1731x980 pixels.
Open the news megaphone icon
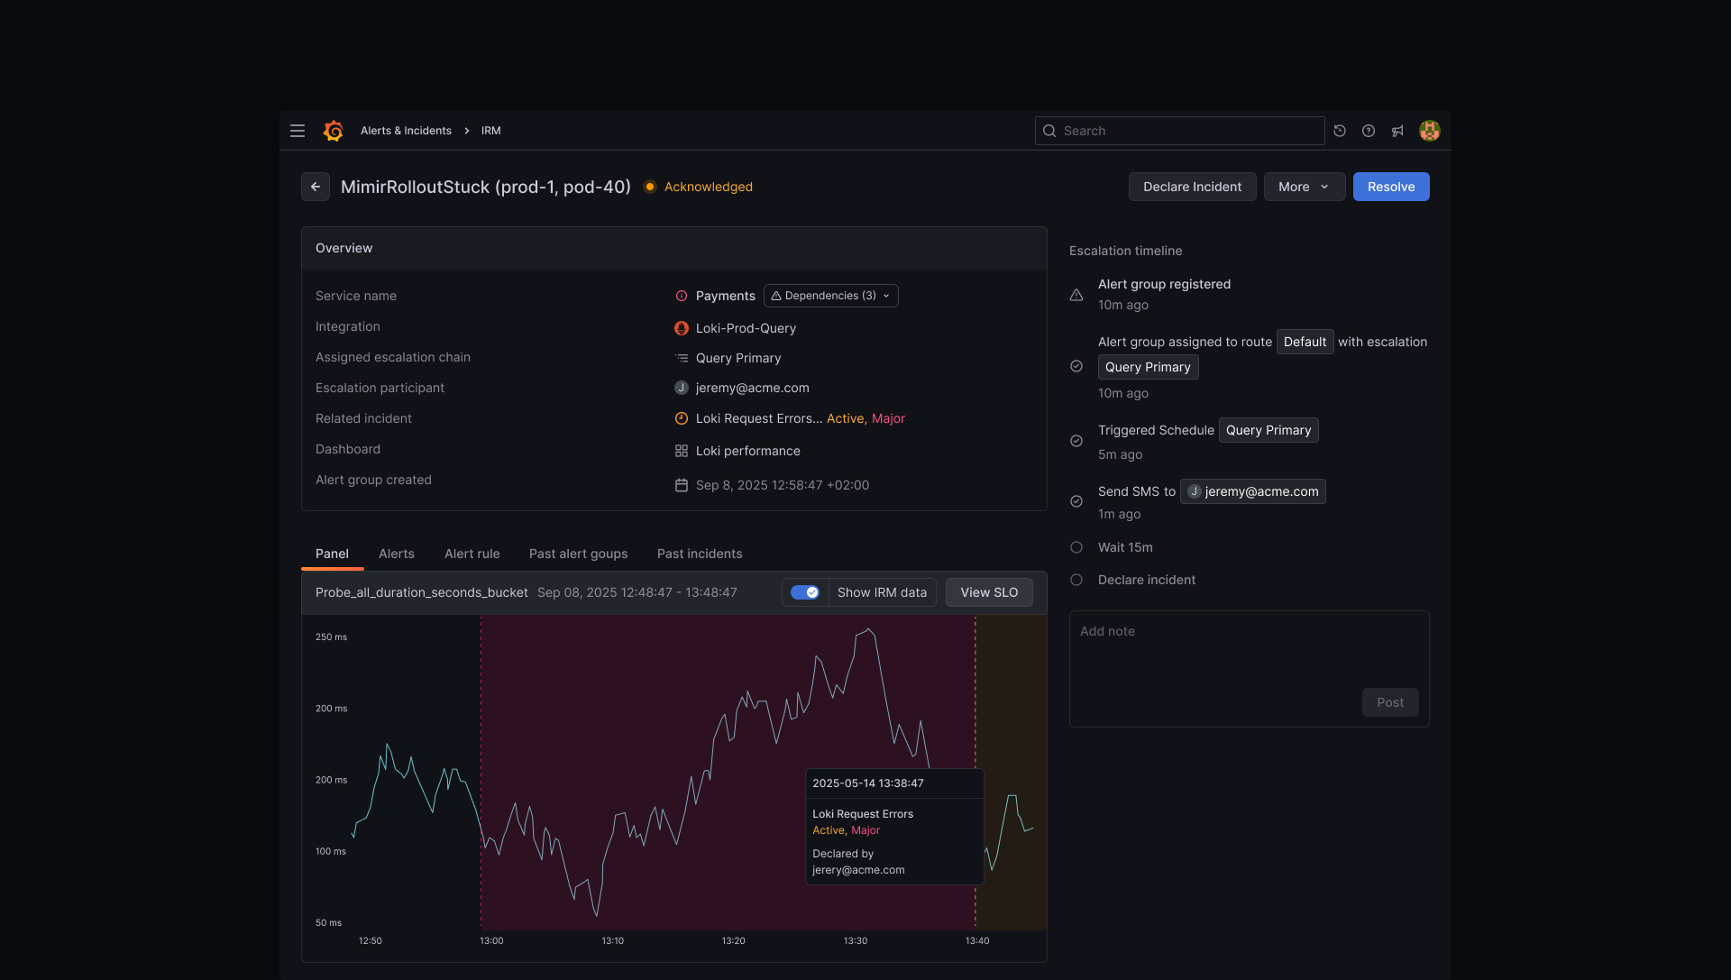1397,131
